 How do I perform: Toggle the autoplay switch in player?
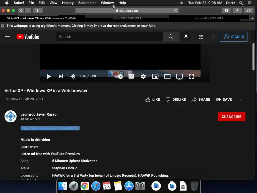pyautogui.click(x=119, y=76)
